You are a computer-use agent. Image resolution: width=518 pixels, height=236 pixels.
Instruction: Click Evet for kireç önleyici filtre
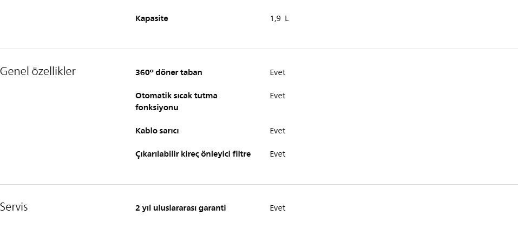(x=277, y=154)
